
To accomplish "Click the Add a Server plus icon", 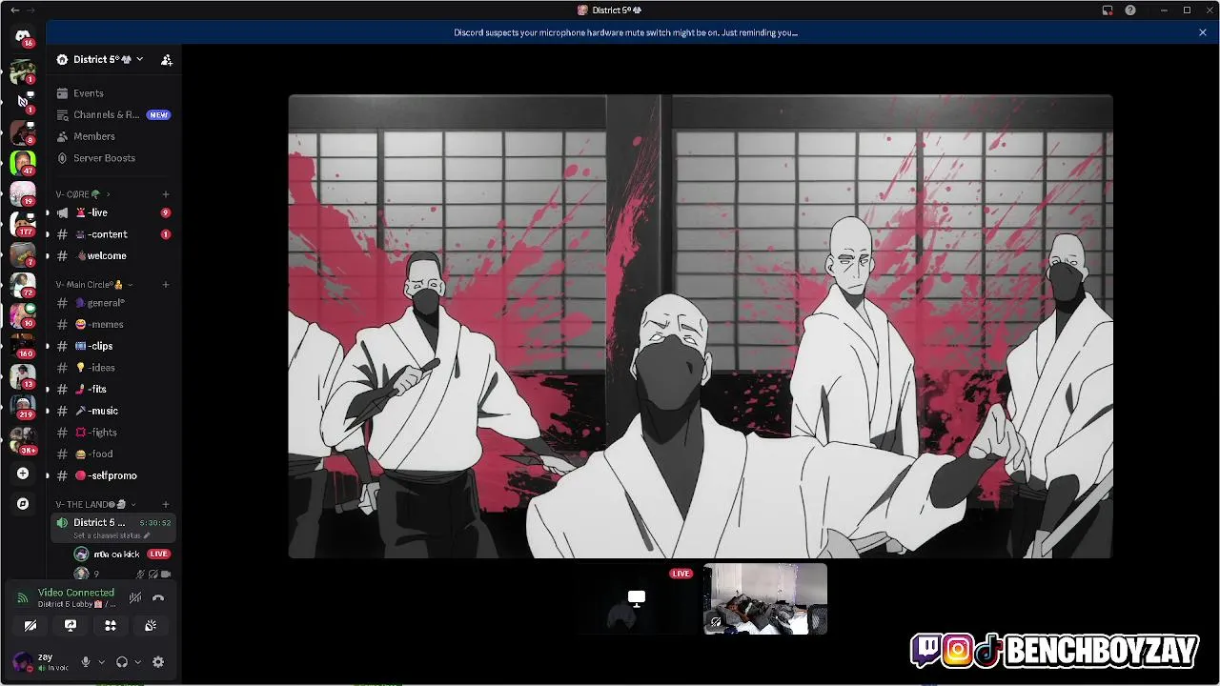I will (23, 474).
